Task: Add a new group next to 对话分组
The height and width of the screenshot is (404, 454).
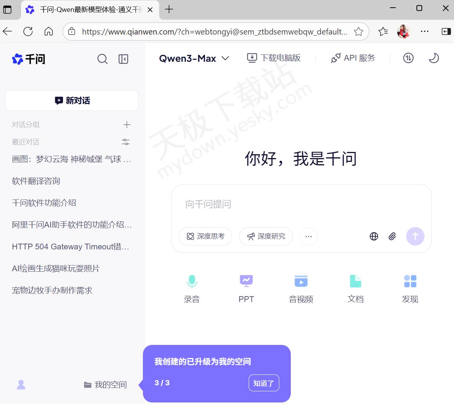Action: (x=127, y=125)
